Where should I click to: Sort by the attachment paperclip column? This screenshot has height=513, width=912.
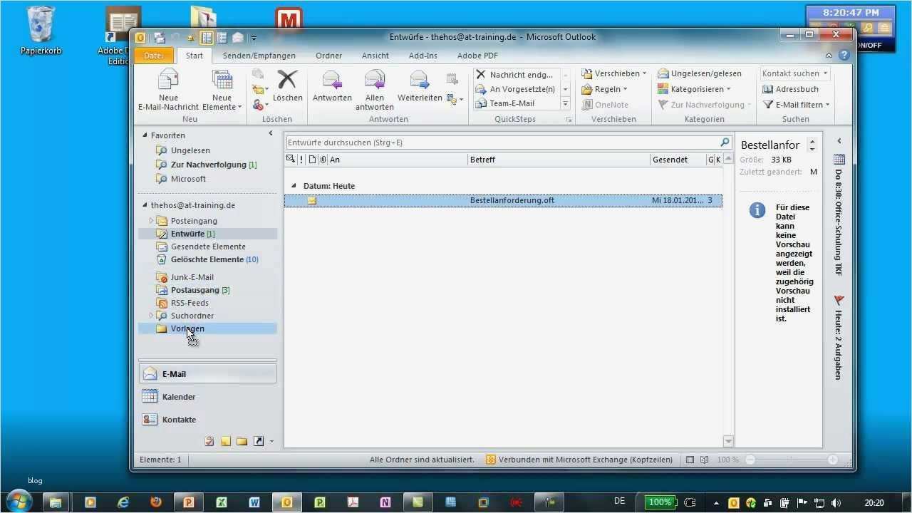coord(323,160)
